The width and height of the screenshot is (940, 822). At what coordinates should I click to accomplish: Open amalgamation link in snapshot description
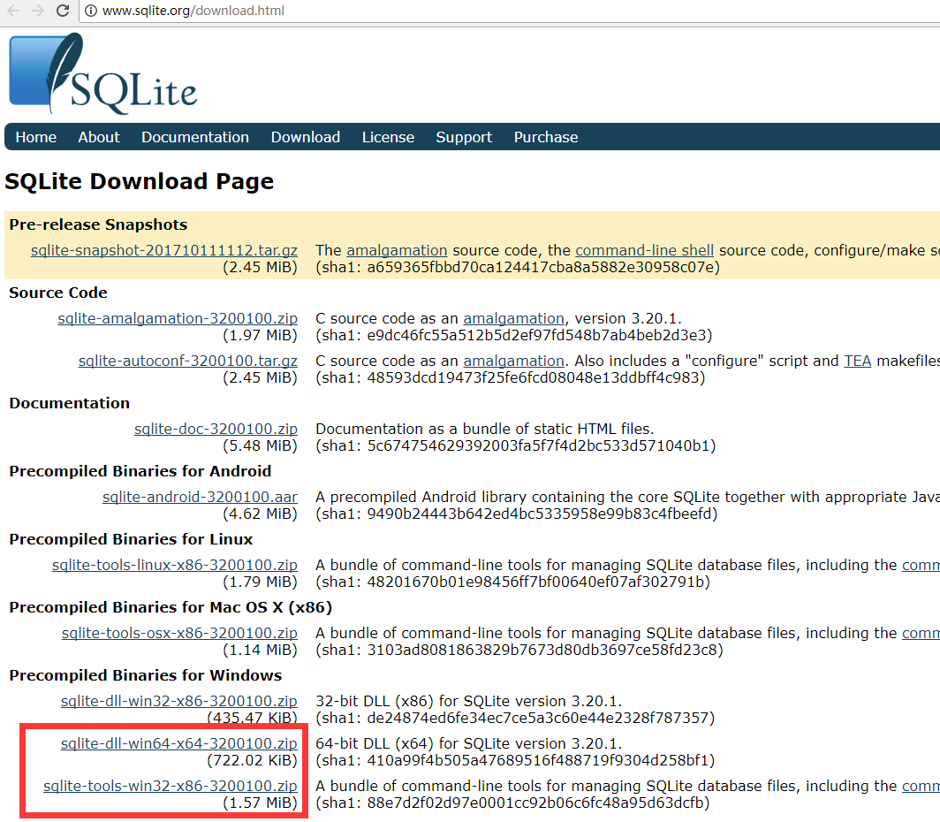[x=397, y=250]
